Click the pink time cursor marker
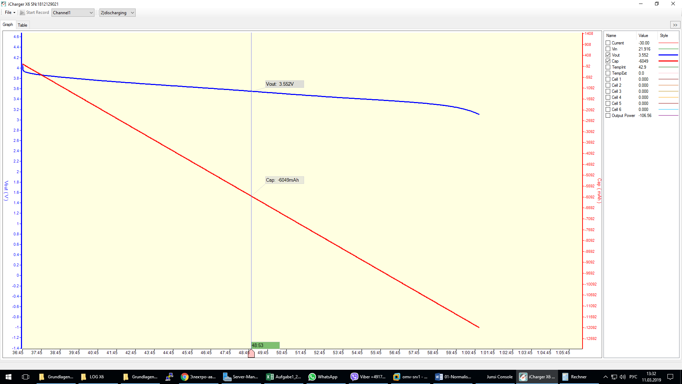The width and height of the screenshot is (682, 384). 251,353
